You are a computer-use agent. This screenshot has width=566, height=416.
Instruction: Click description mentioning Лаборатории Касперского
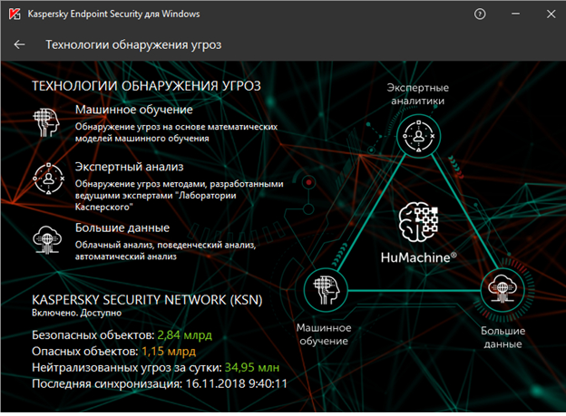click(x=179, y=195)
